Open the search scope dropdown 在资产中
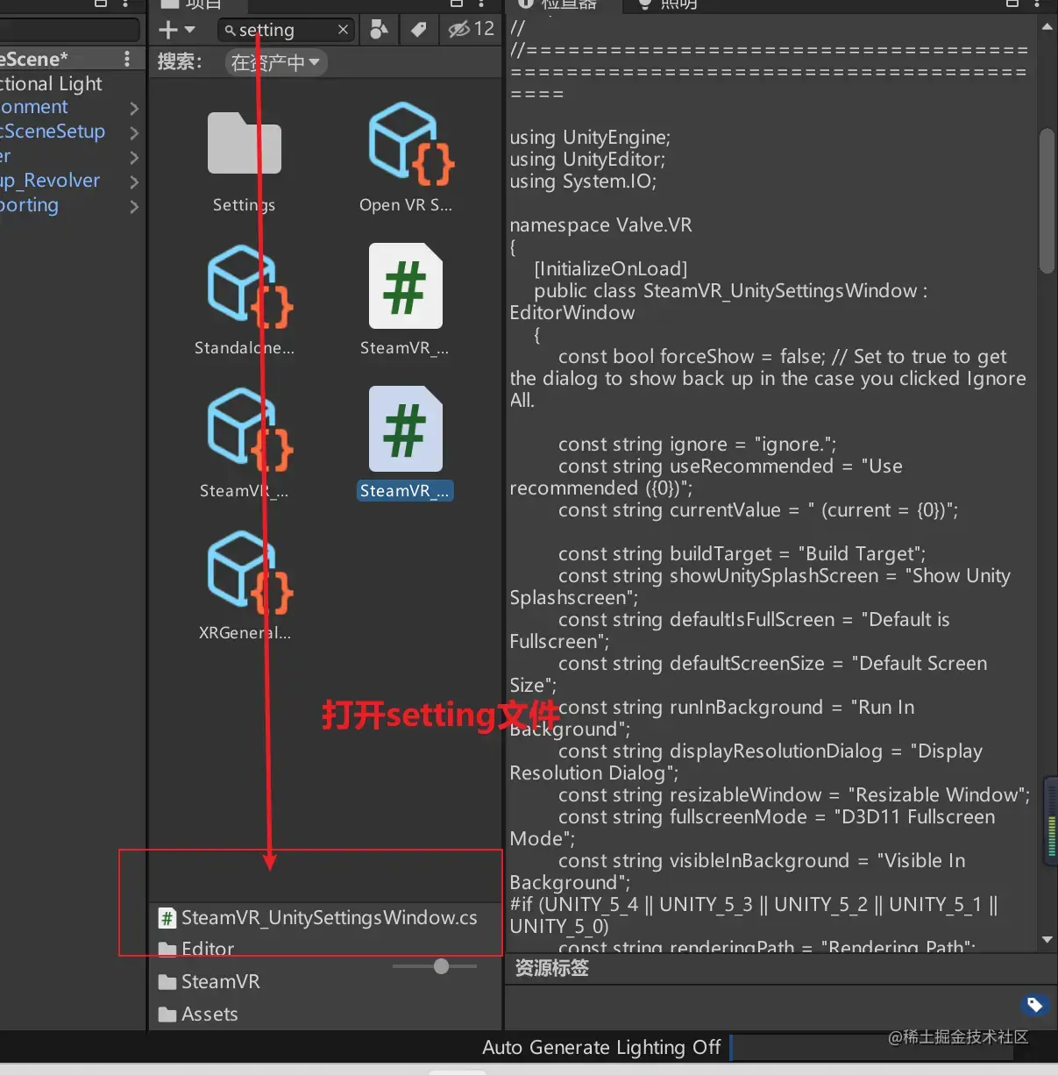Image resolution: width=1058 pixels, height=1075 pixels. (276, 62)
